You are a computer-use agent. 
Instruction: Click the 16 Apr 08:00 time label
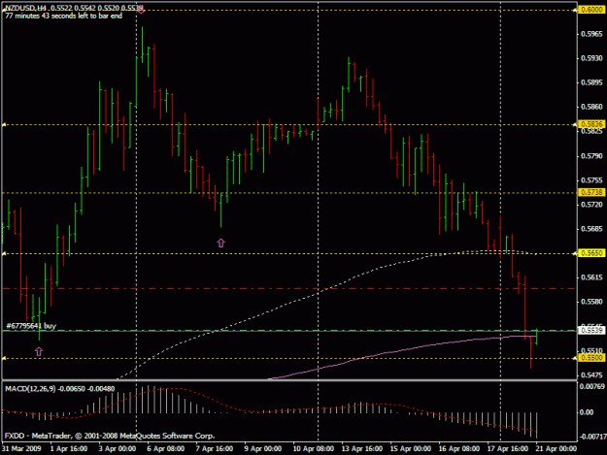pos(459,449)
